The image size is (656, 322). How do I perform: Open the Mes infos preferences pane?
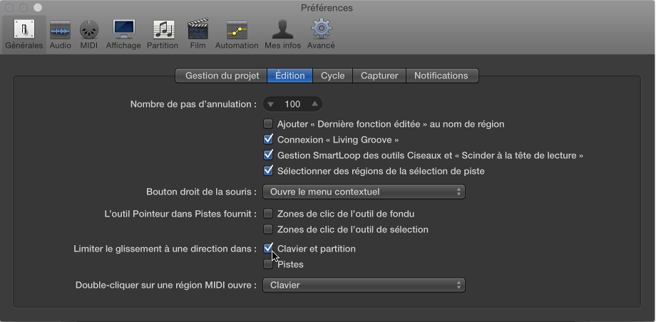[283, 33]
